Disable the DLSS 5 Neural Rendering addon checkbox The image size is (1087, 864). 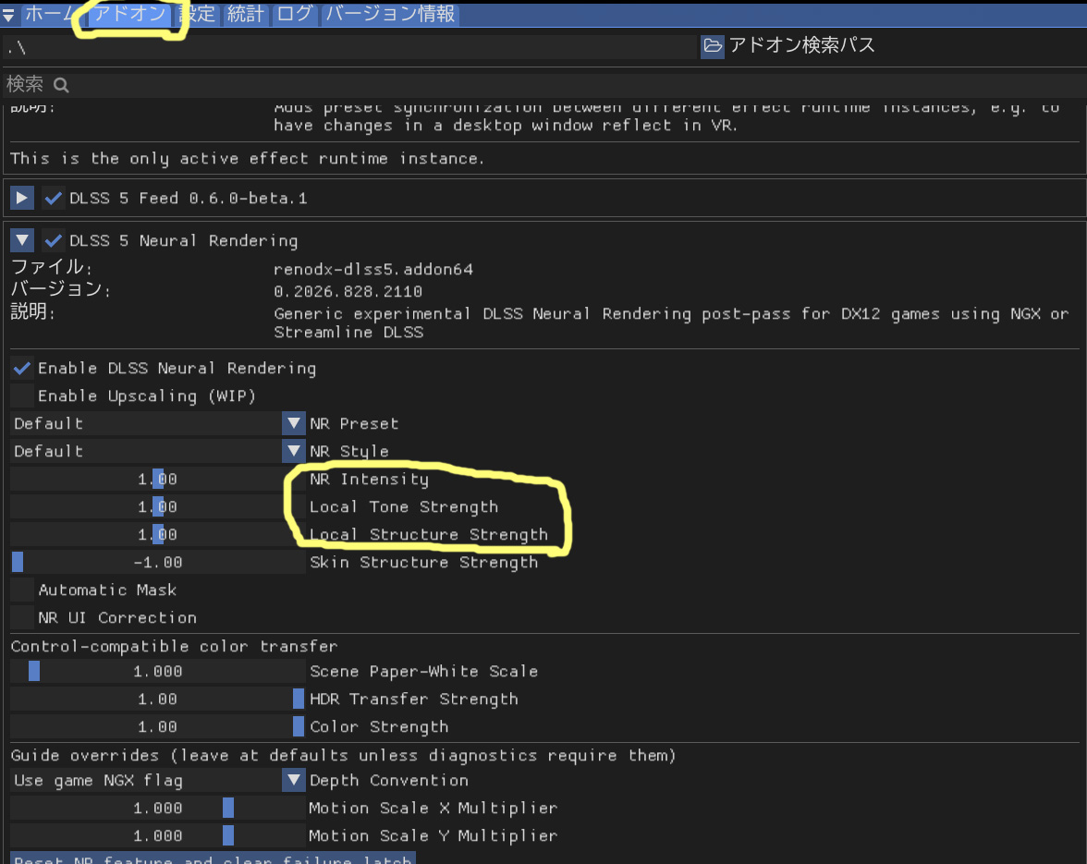pyautogui.click(x=53, y=240)
